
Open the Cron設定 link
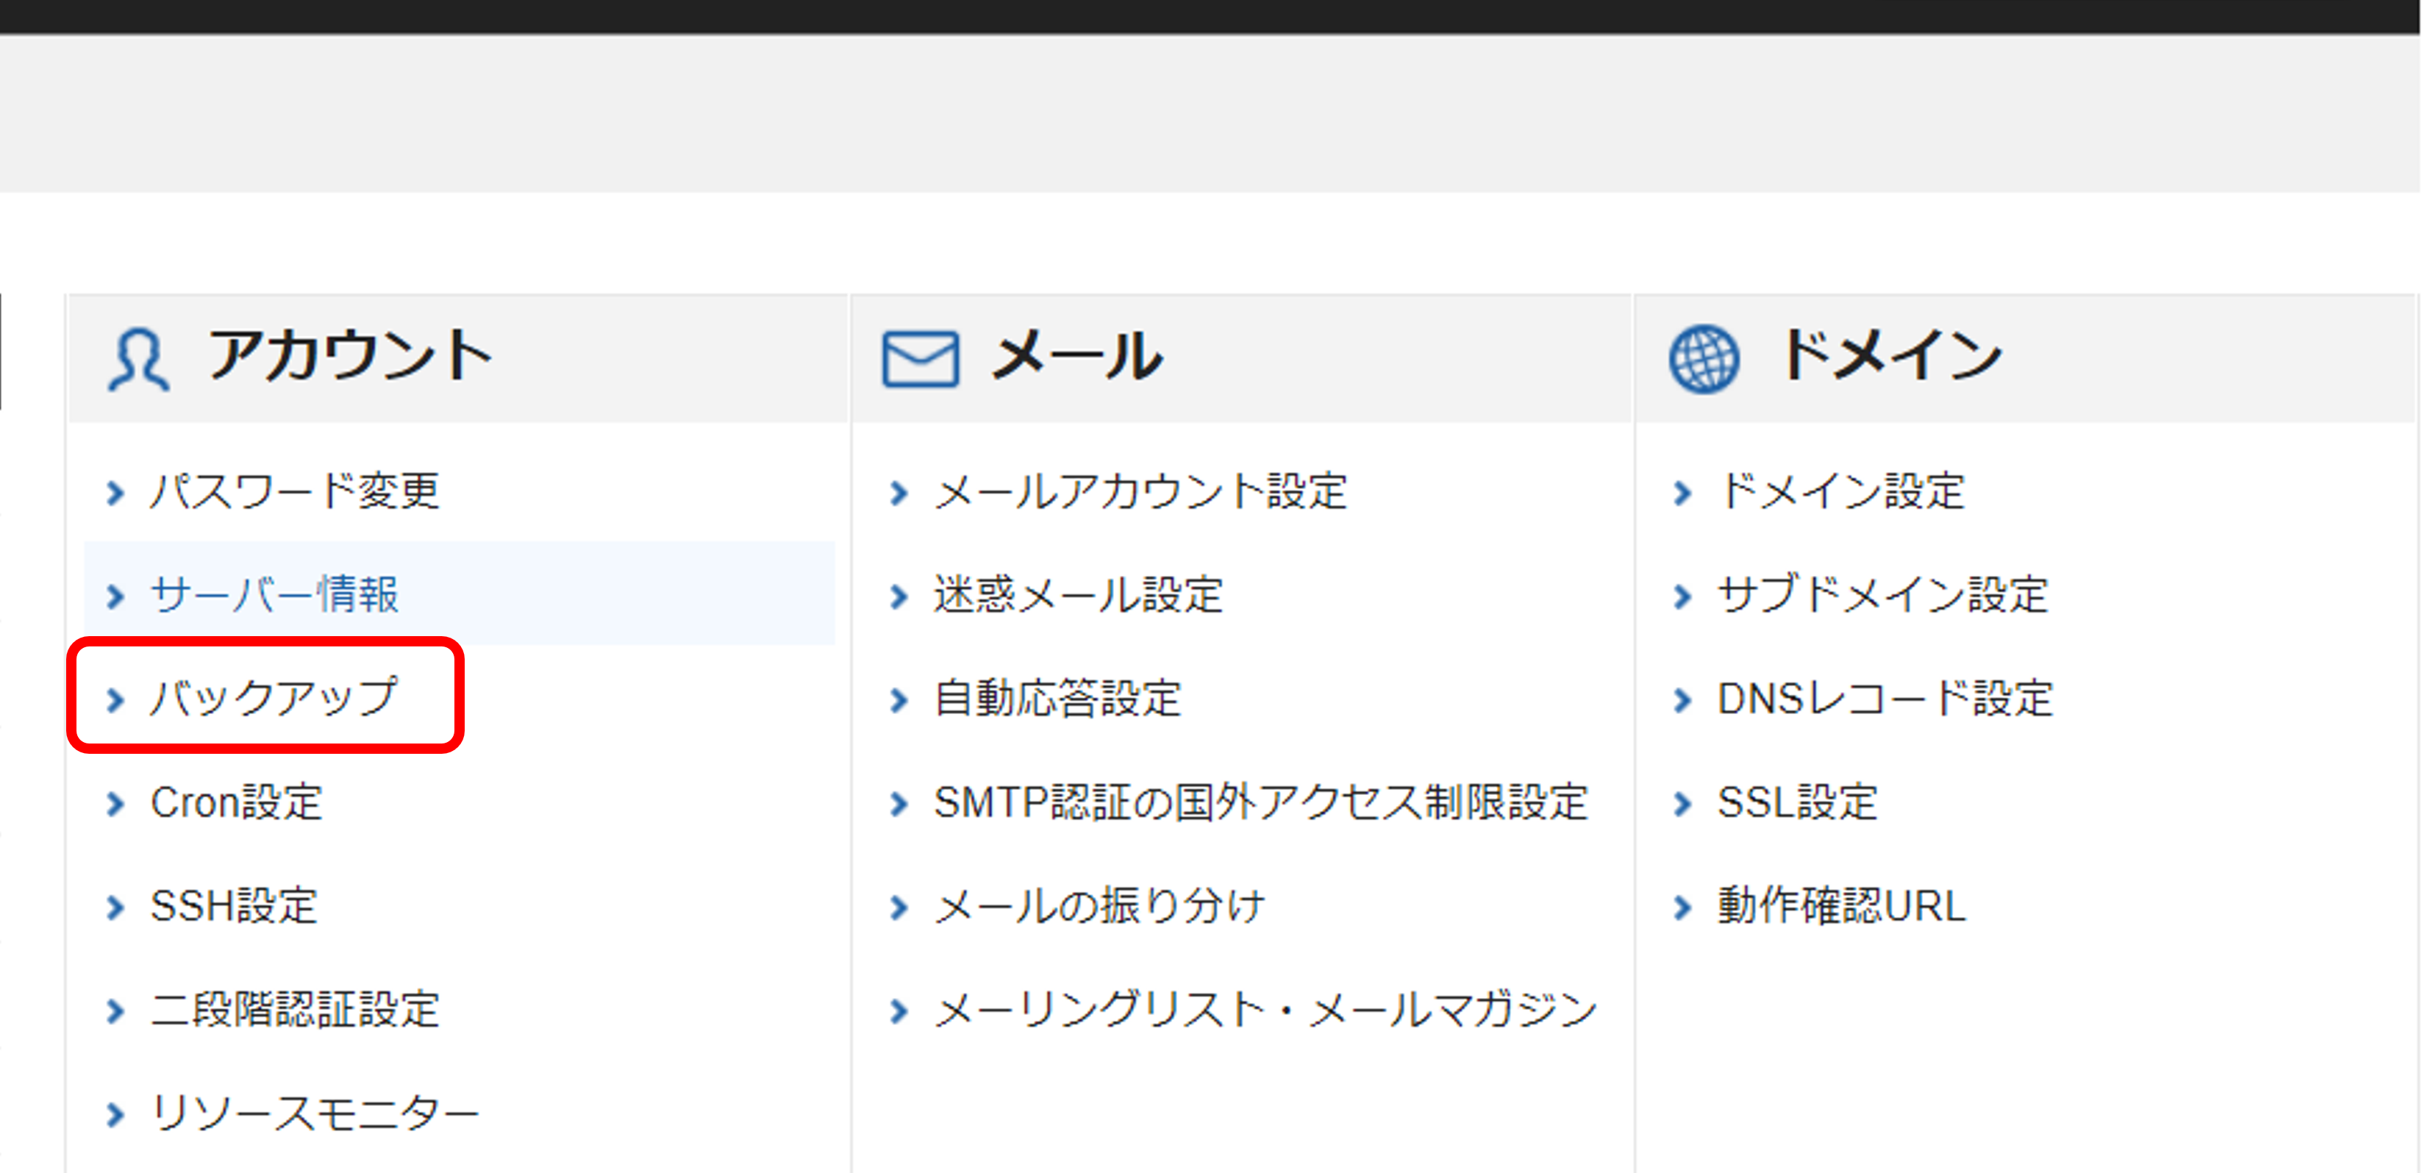pos(236,802)
